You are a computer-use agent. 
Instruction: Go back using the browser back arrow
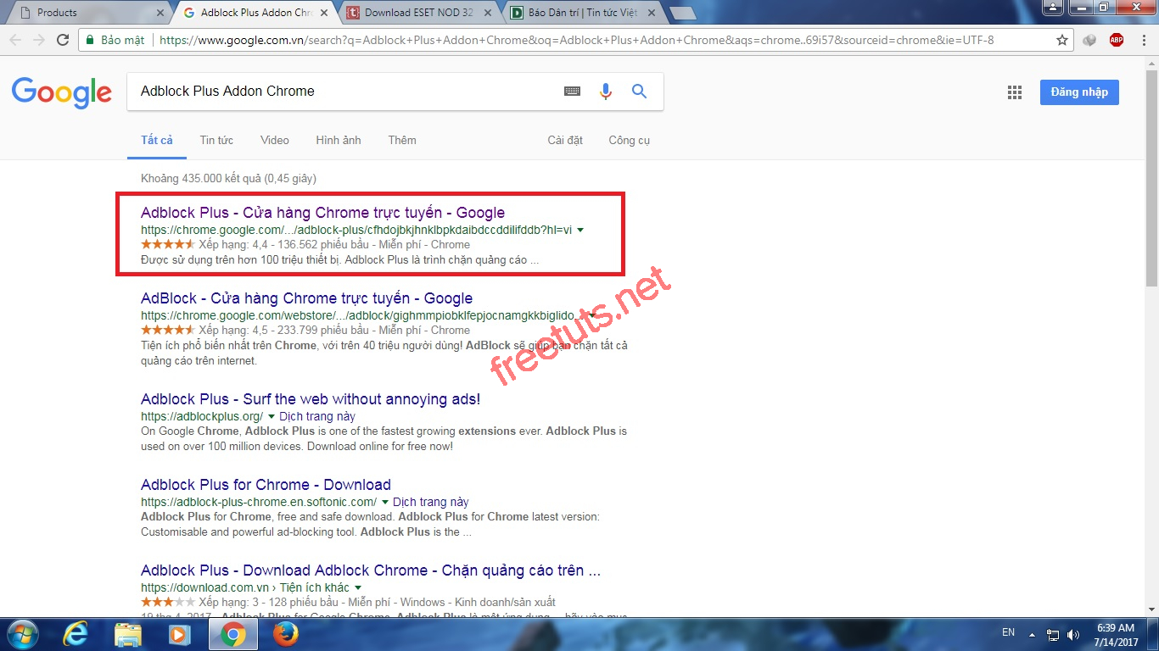point(15,40)
